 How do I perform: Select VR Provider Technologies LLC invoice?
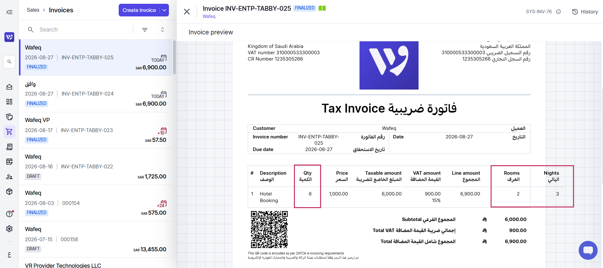click(x=96, y=264)
